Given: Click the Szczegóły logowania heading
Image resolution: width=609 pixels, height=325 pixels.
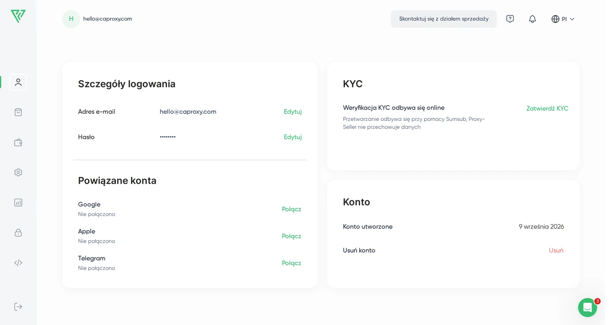Looking at the screenshot, I should pos(127,84).
